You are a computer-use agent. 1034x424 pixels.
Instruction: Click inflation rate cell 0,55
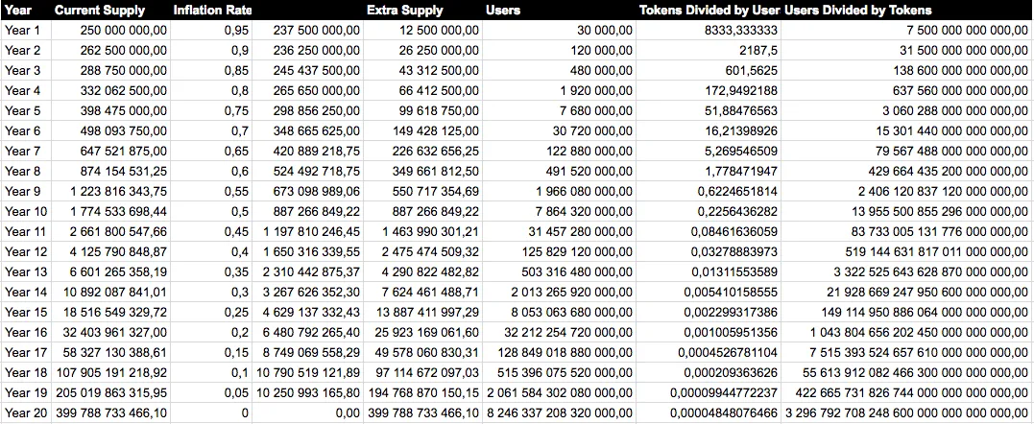click(x=211, y=192)
